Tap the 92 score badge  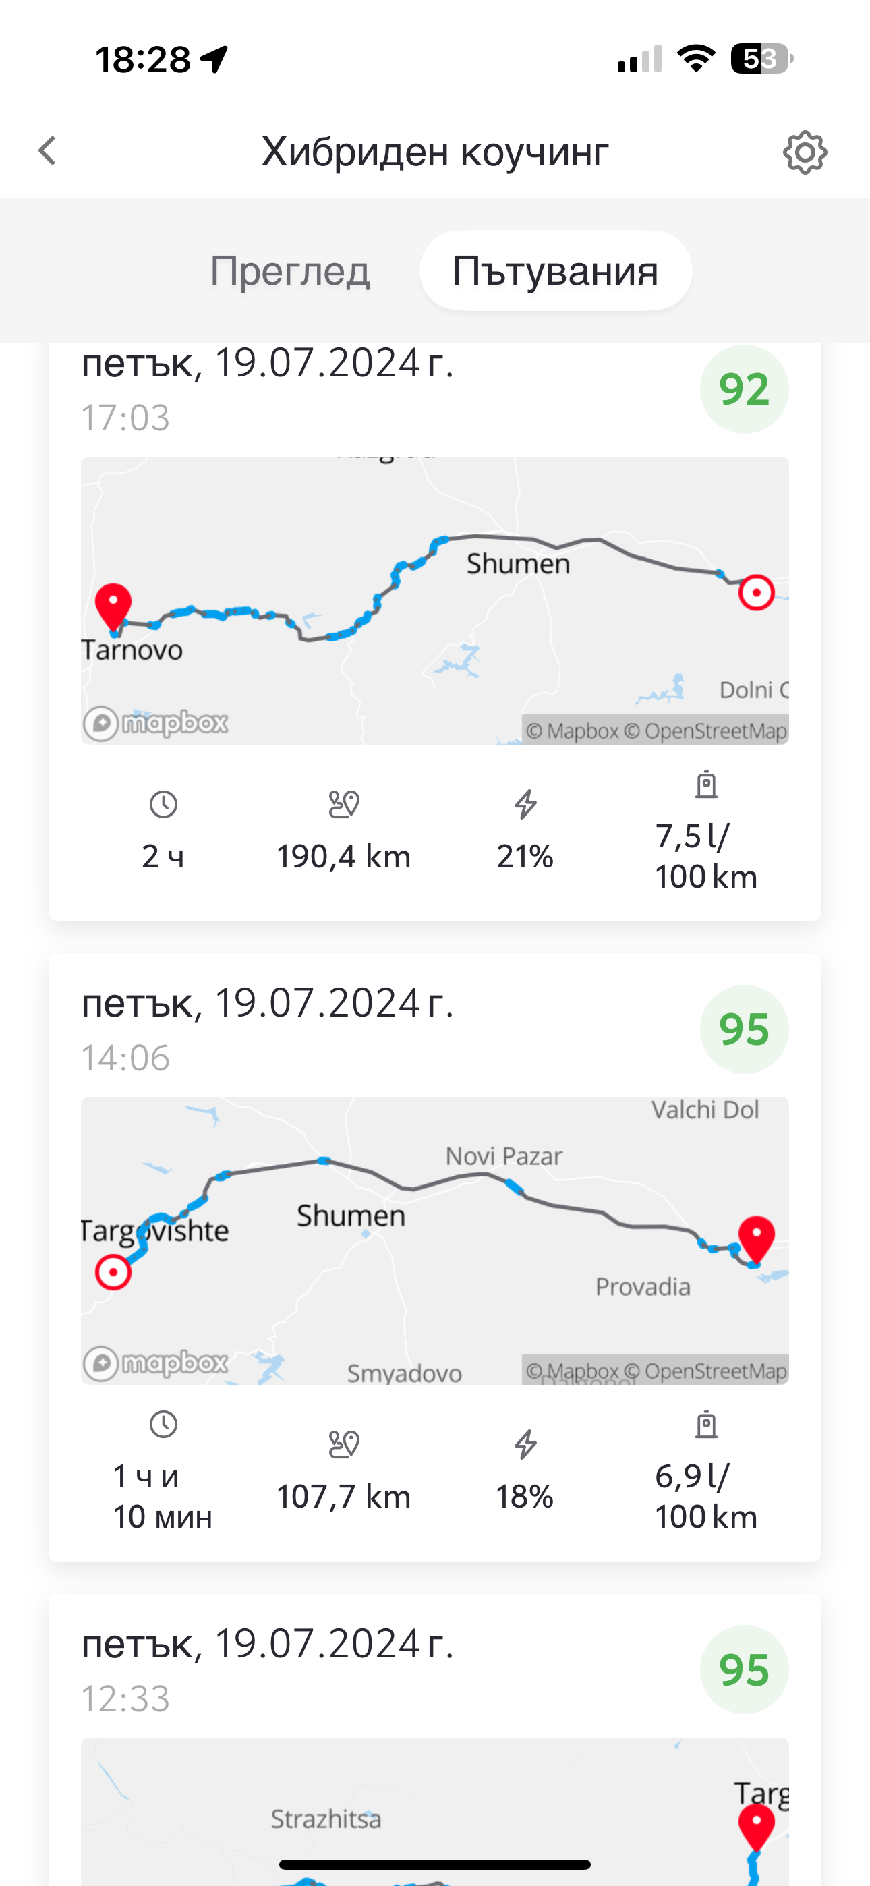(743, 389)
